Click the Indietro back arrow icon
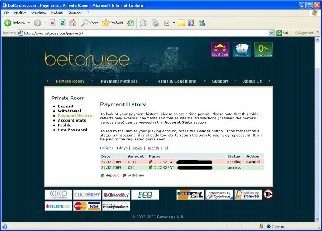Viewport: 322px width, 231px height. coord(8,23)
